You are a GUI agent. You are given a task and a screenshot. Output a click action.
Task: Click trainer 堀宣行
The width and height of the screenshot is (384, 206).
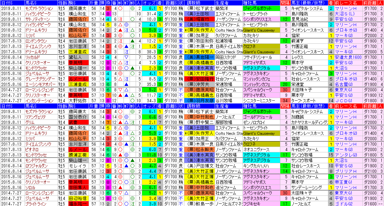(x=200, y=19)
